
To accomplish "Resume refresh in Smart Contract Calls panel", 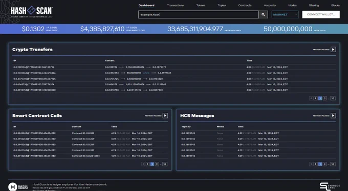I will (165, 115).
